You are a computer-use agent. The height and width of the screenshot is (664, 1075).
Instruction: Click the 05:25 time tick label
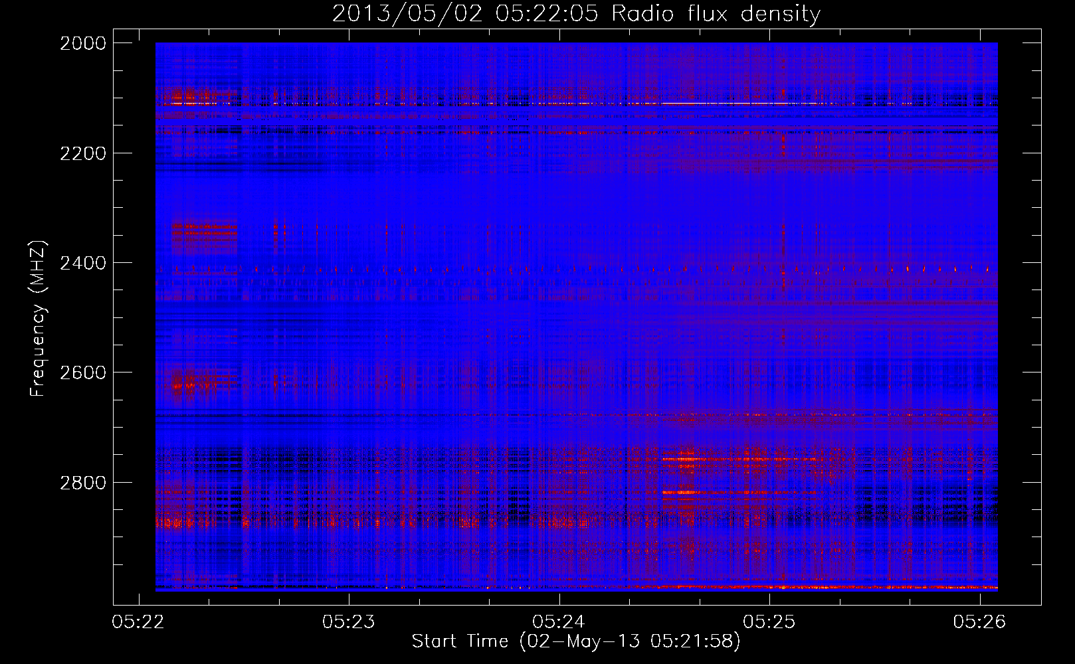click(769, 622)
